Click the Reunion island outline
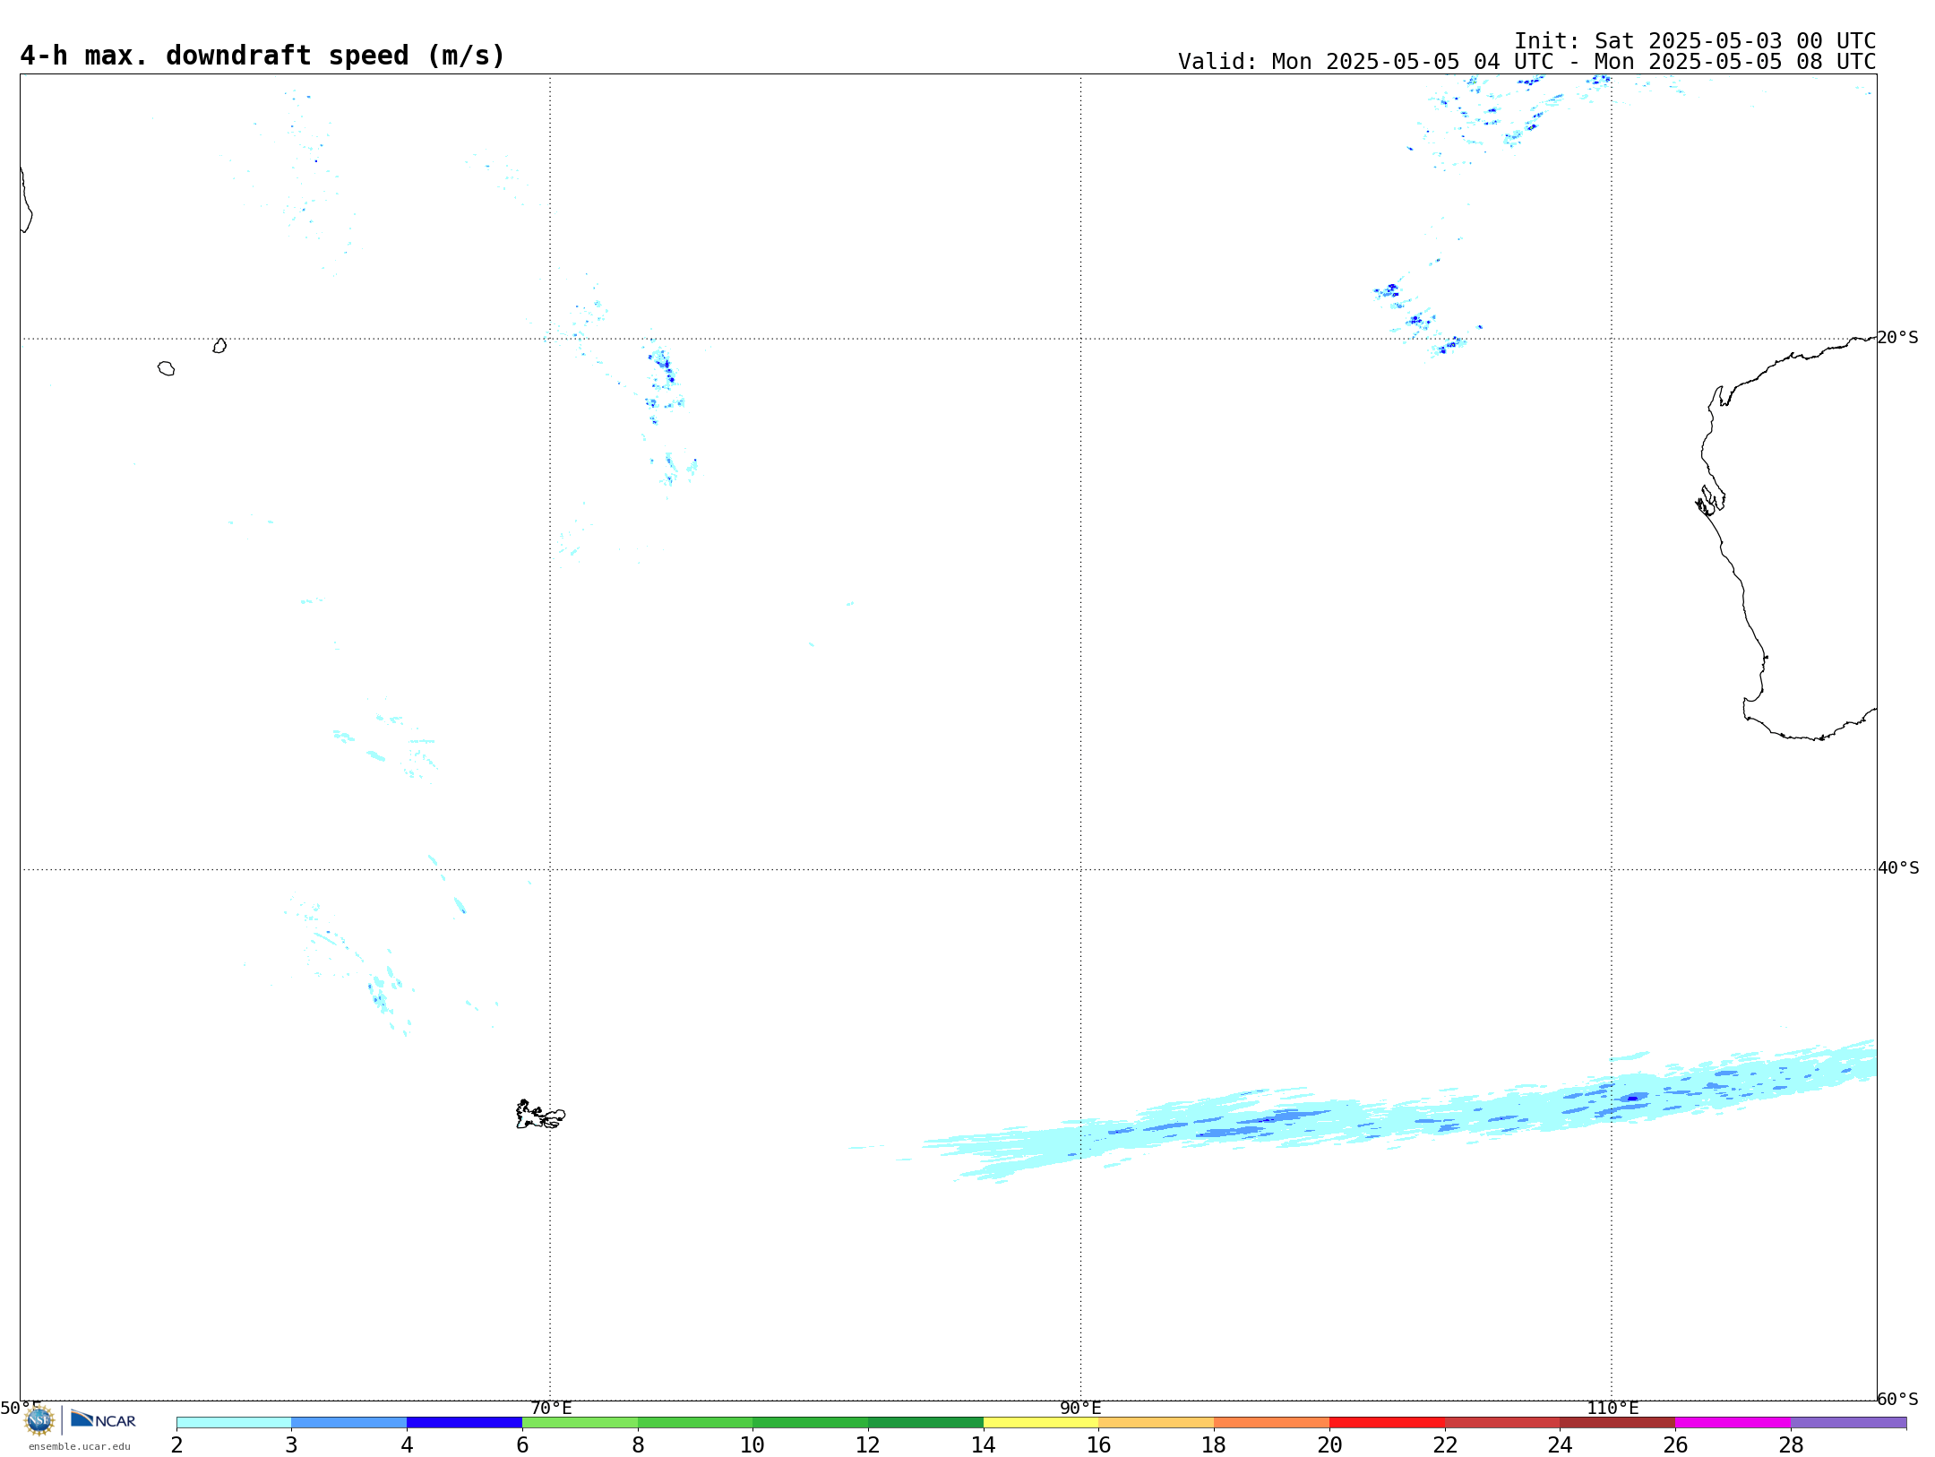Screen dimensions: 1935x1457 click(166, 368)
